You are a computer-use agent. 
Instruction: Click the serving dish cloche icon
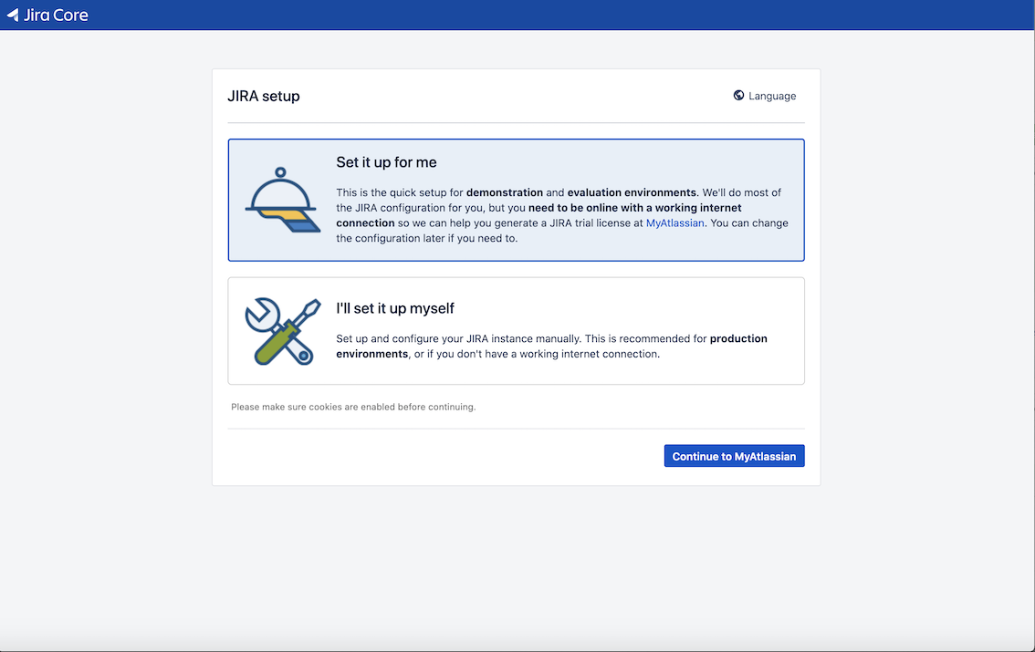click(x=282, y=201)
